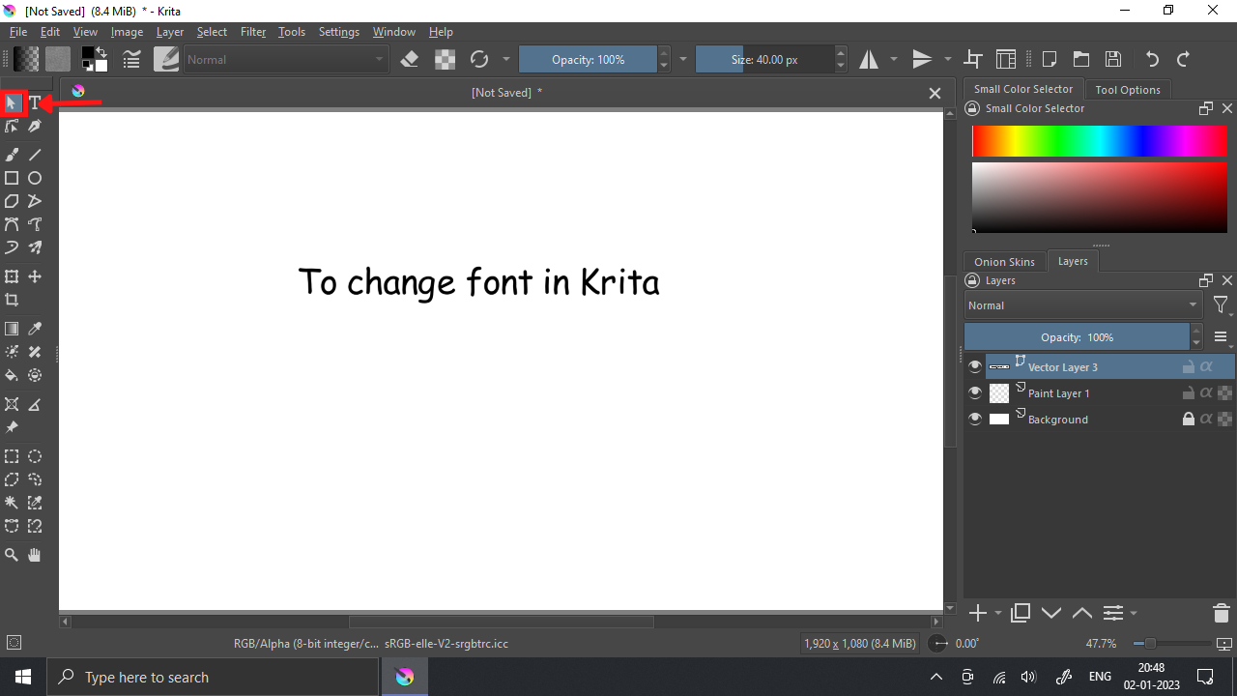Open the Layer menu
The image size is (1237, 696).
[170, 32]
